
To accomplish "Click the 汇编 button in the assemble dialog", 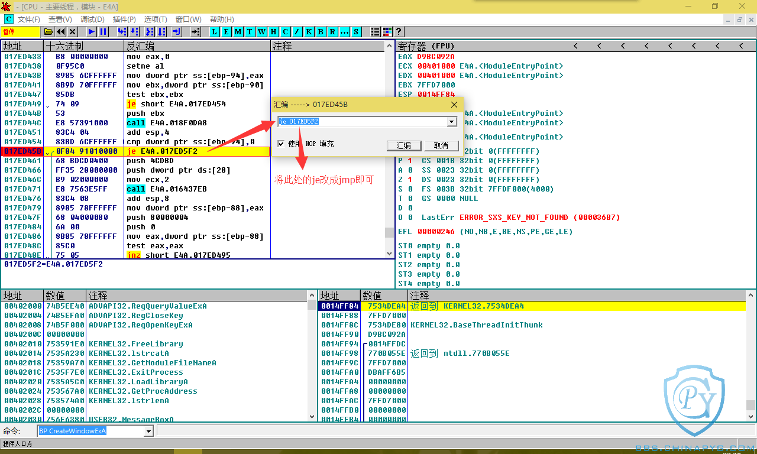I will (404, 145).
